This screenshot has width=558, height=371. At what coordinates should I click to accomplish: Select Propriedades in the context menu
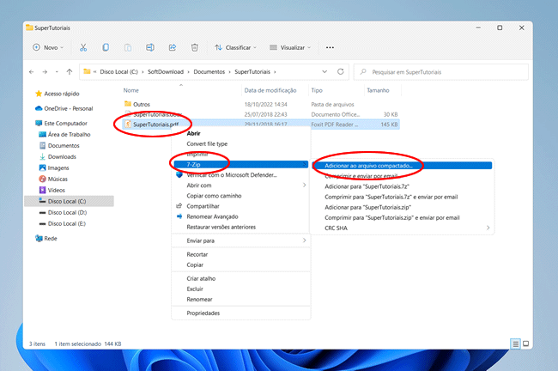(x=203, y=313)
